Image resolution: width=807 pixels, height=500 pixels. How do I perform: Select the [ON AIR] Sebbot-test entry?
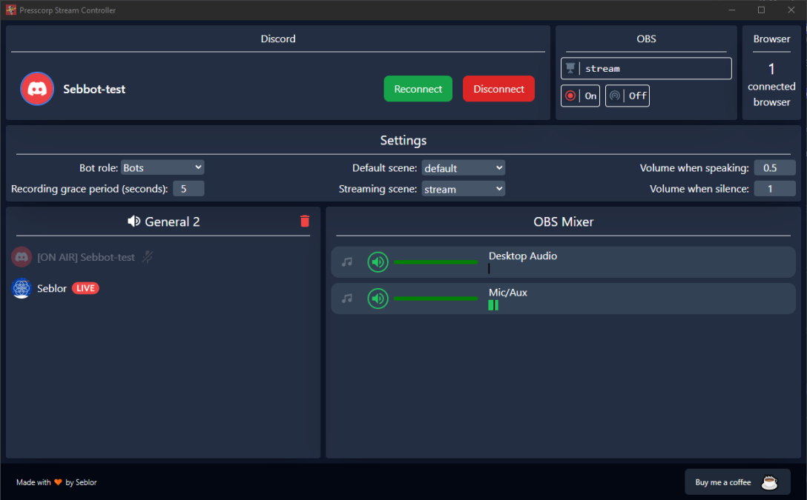(86, 257)
